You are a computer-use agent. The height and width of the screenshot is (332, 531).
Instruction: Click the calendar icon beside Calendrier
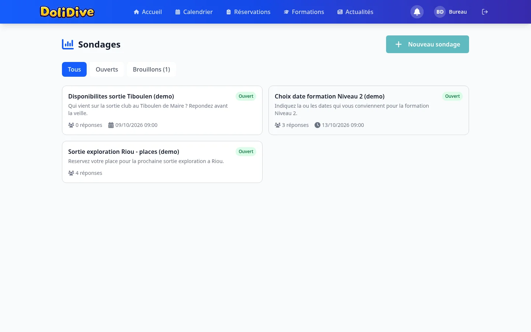[x=178, y=12]
